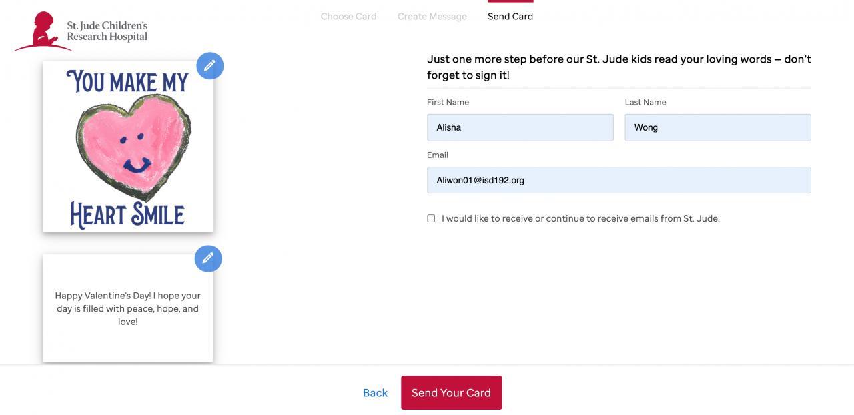Click the pencil icon on the message preview

[x=208, y=258]
